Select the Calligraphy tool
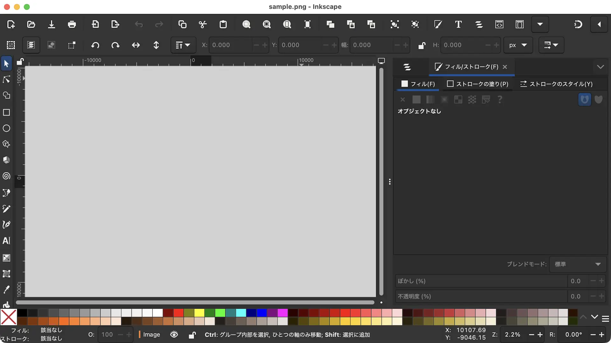611x343 pixels. point(6,225)
